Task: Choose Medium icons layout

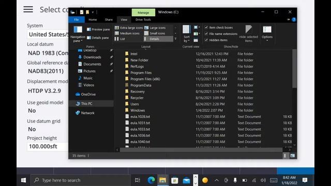Action: tap(127, 33)
